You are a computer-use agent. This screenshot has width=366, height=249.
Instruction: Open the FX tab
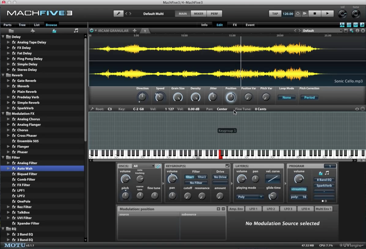(x=235, y=25)
